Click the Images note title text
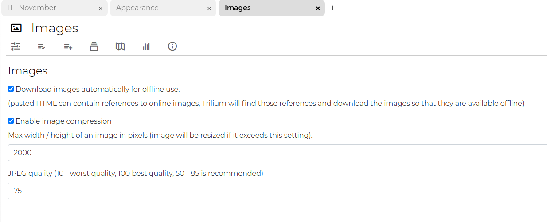 55,28
